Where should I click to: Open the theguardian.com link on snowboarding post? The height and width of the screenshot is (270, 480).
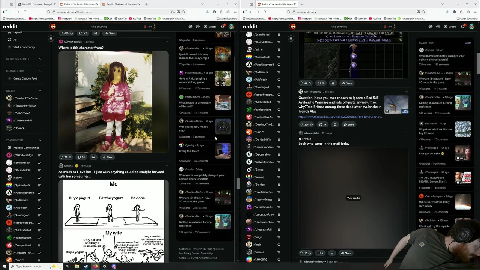[340, 117]
